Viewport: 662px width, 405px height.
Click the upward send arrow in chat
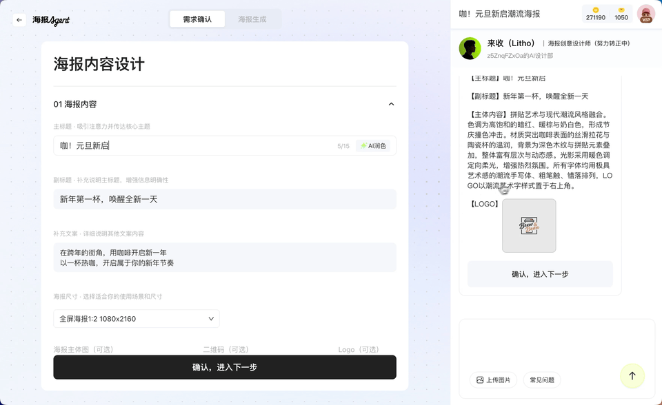coord(632,376)
